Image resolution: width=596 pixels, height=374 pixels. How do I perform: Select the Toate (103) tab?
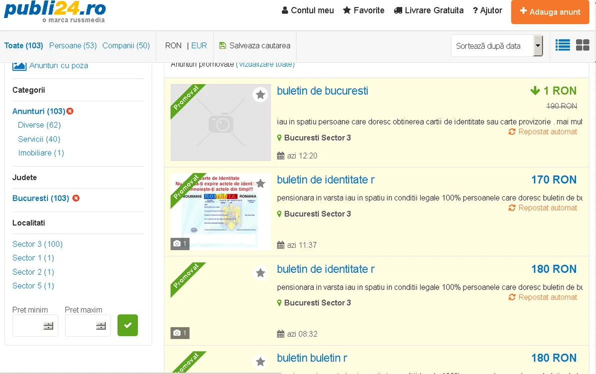click(x=23, y=45)
